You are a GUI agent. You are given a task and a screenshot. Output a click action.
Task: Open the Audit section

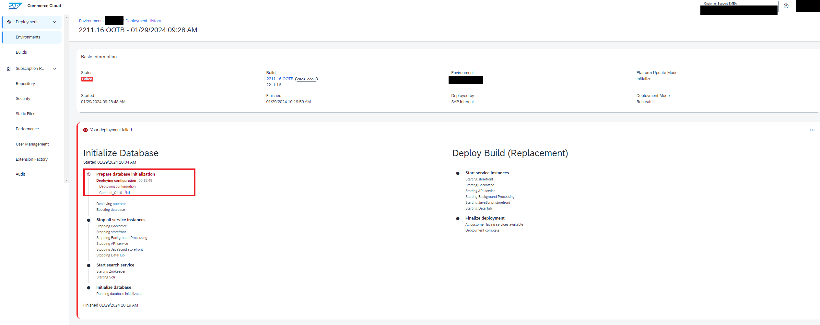[x=20, y=174]
